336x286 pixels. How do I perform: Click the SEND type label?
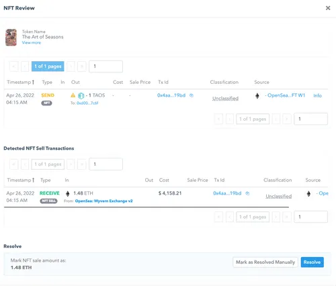48,95
